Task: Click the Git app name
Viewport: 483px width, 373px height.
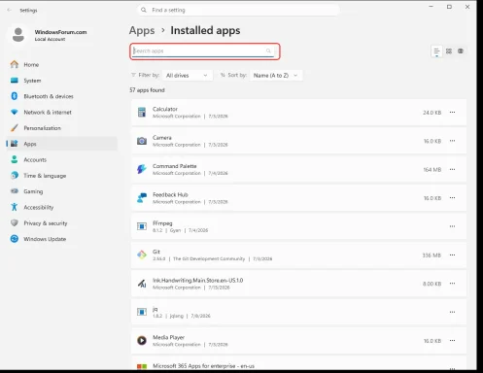Action: coord(156,252)
